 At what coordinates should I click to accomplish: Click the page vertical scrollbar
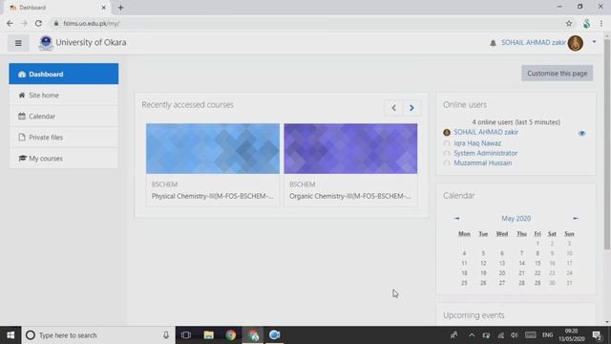(607, 144)
